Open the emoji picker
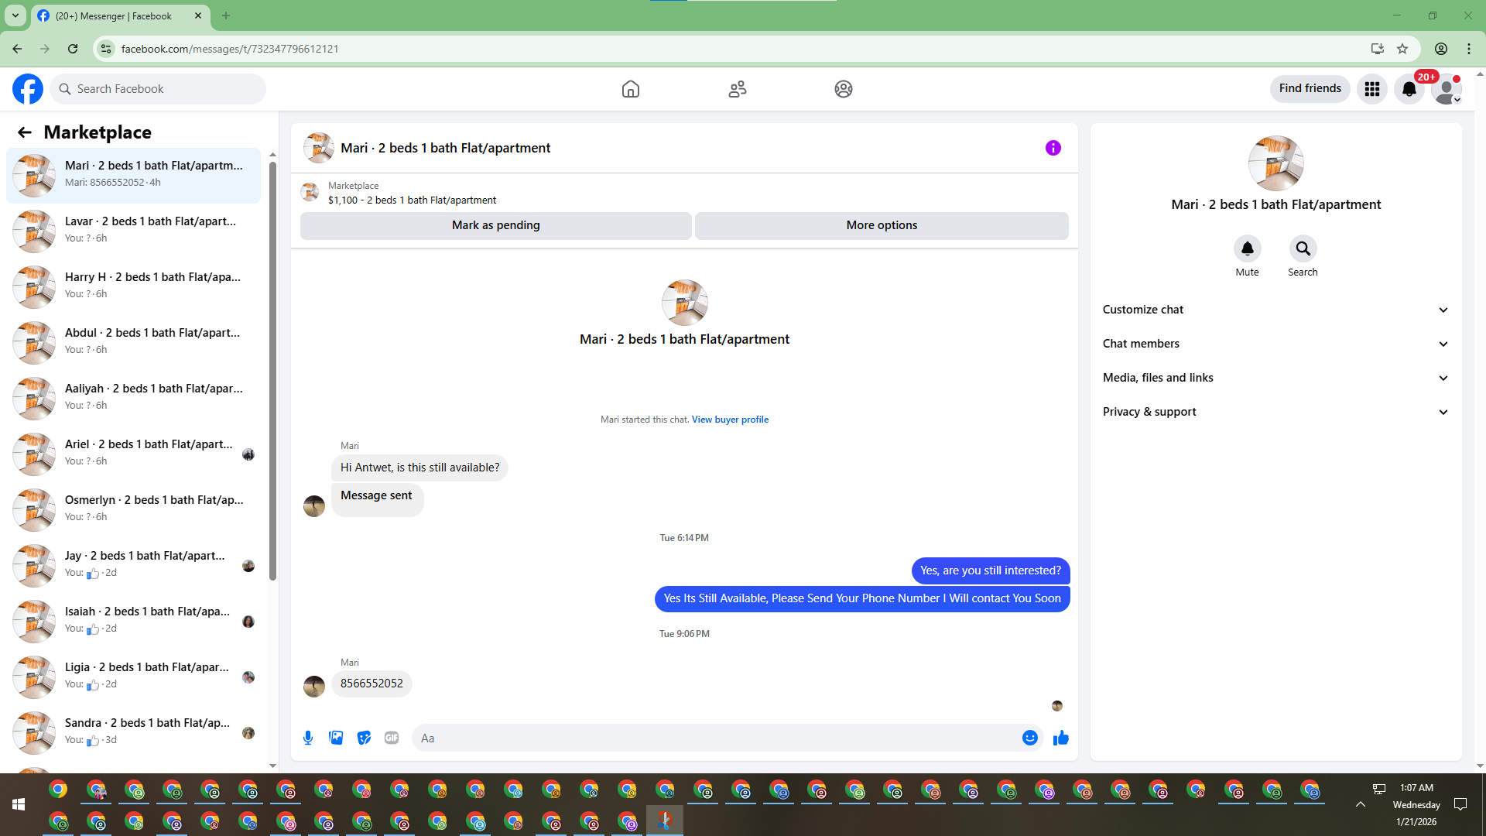 1030,738
